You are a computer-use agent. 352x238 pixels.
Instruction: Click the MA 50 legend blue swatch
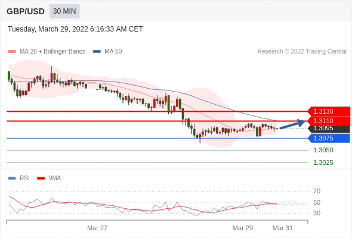(97, 52)
